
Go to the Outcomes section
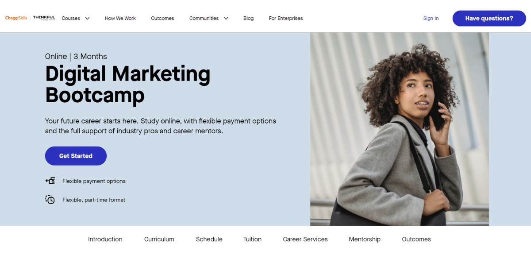pyautogui.click(x=162, y=18)
